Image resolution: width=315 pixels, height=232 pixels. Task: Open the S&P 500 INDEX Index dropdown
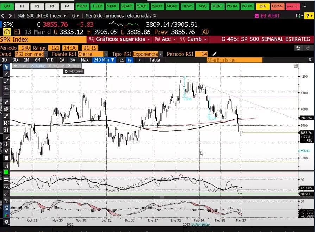click(42, 16)
